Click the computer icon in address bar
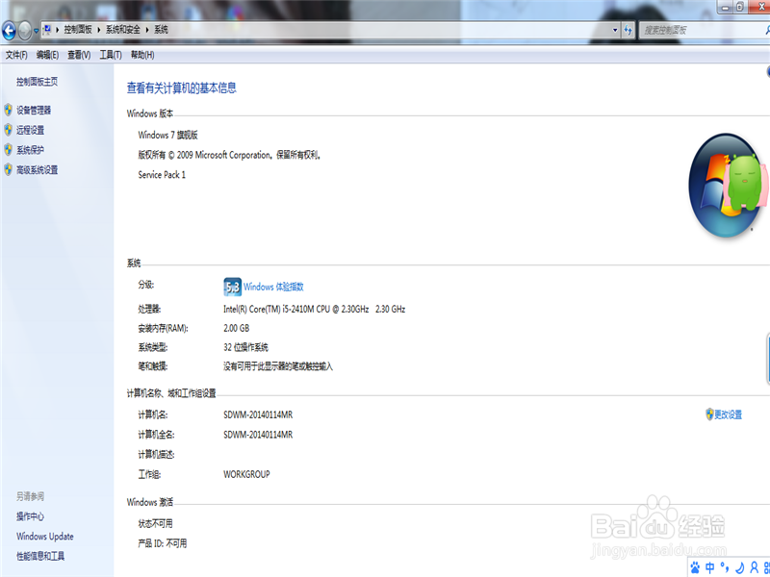Viewport: 770px width, 577px height. coord(47,30)
